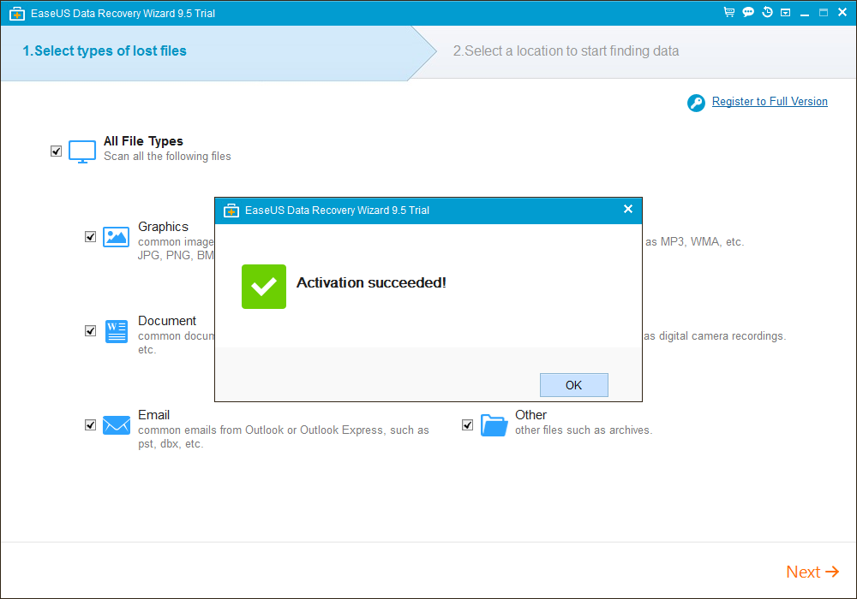Click the EaseUS app logo in title bar
The height and width of the screenshot is (599, 857).
pyautogui.click(x=17, y=14)
